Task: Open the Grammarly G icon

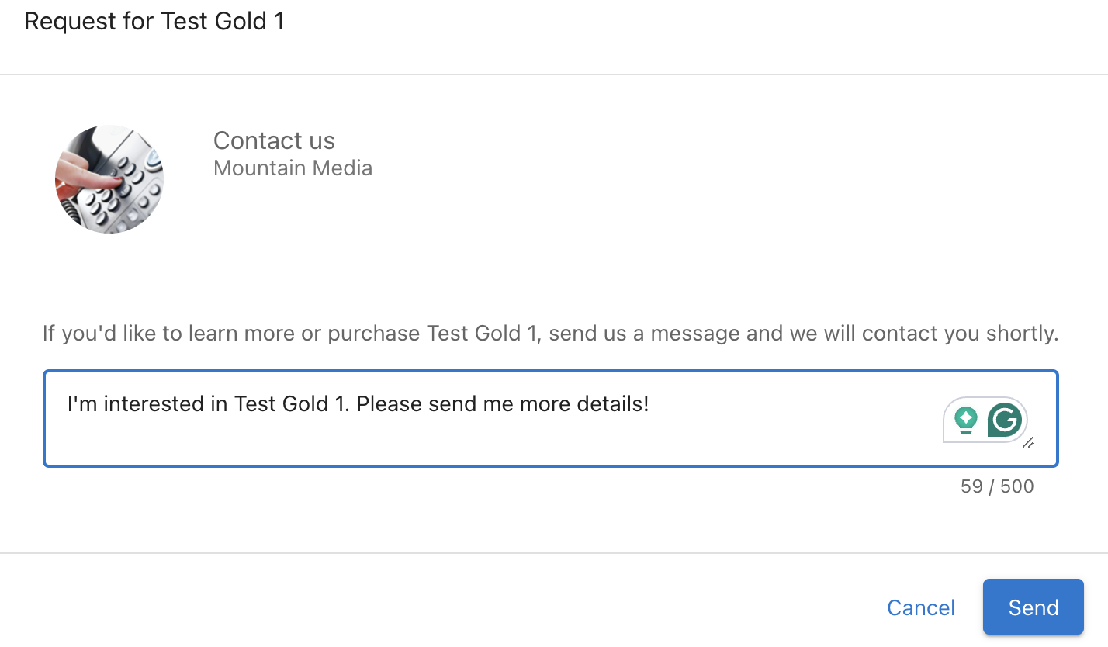Action: pyautogui.click(x=1004, y=420)
